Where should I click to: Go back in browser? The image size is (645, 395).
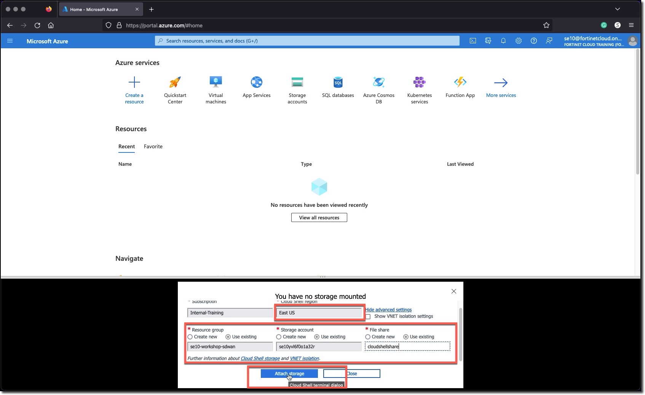[10, 25]
